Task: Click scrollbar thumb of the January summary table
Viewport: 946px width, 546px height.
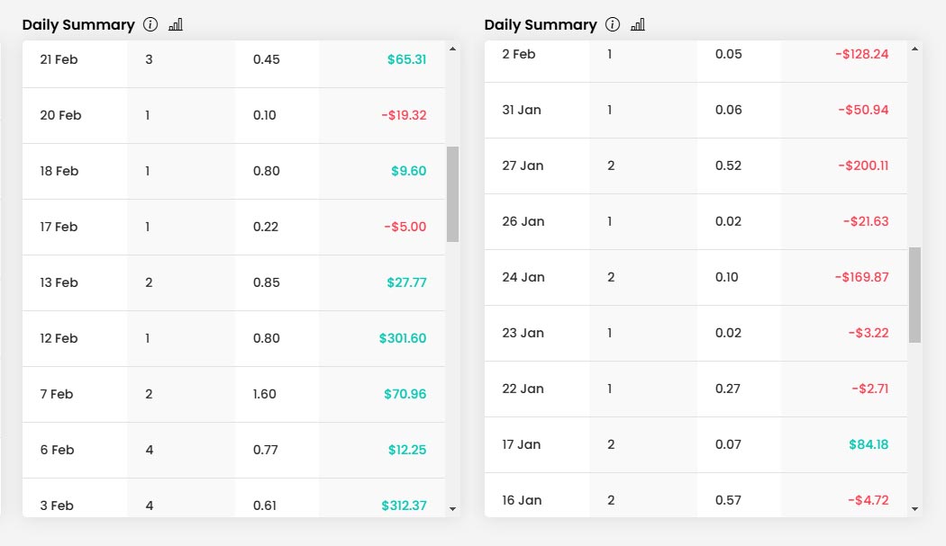Action: tap(914, 295)
